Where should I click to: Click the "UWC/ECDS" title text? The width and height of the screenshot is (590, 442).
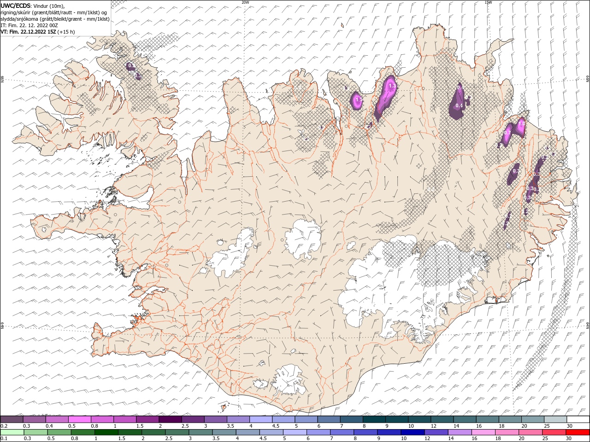pyautogui.click(x=16, y=5)
